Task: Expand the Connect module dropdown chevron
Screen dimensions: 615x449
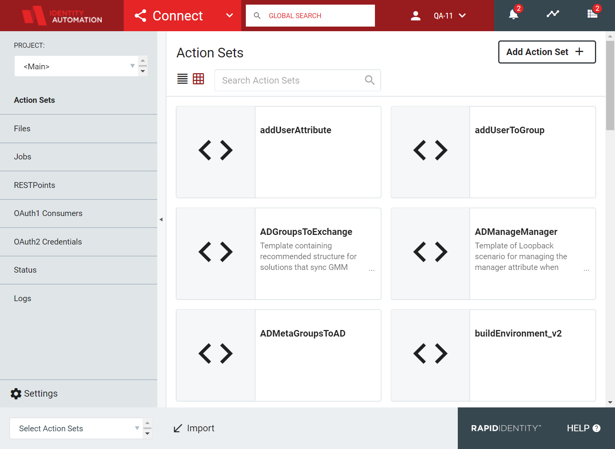Action: click(230, 15)
